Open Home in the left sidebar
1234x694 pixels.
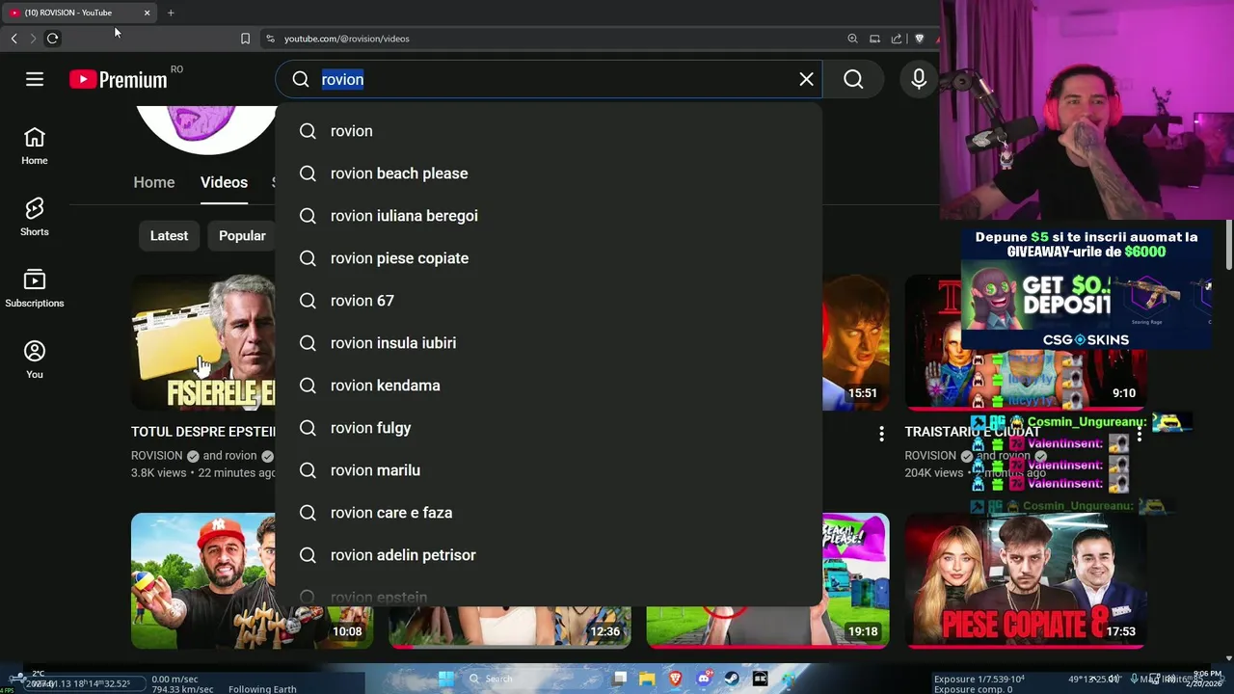[x=35, y=146]
